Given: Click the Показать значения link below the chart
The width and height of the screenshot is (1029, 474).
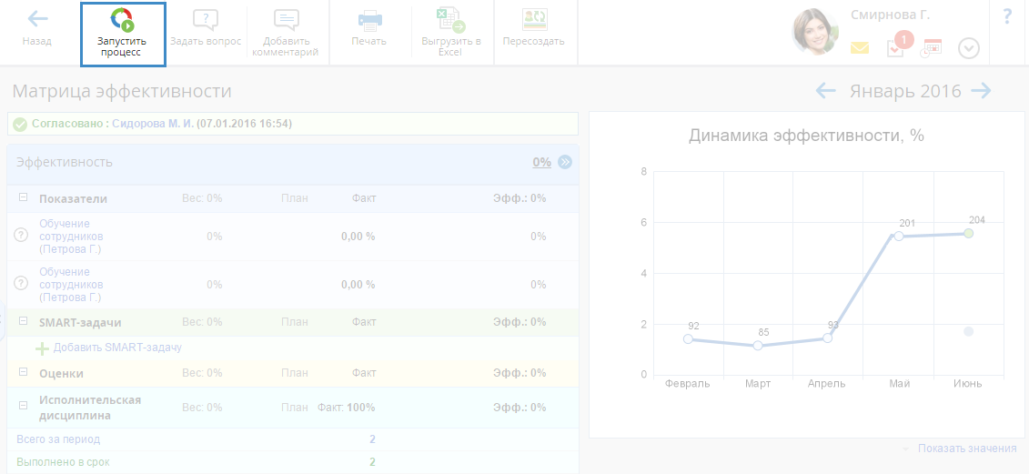Looking at the screenshot, I should tap(966, 449).
